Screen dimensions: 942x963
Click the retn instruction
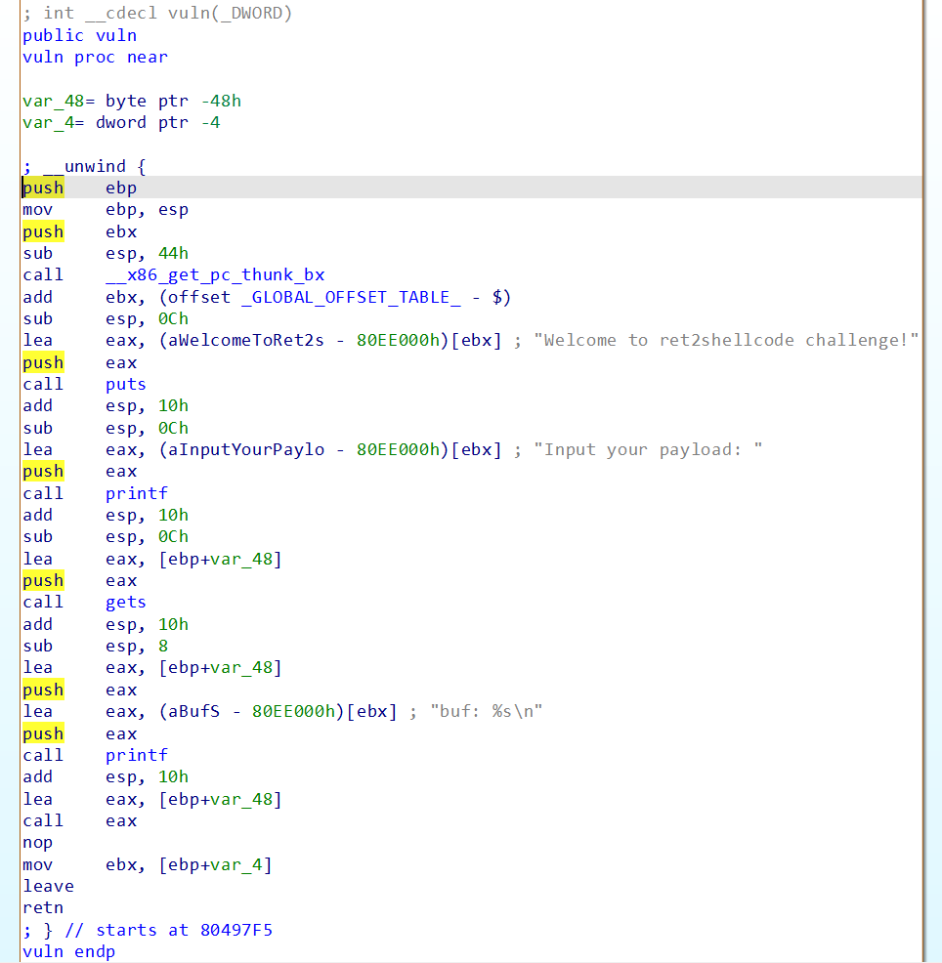(43, 907)
